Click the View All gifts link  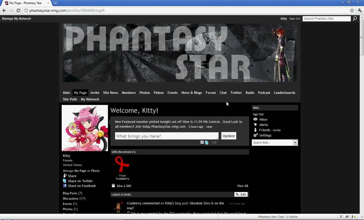pyautogui.click(x=242, y=186)
